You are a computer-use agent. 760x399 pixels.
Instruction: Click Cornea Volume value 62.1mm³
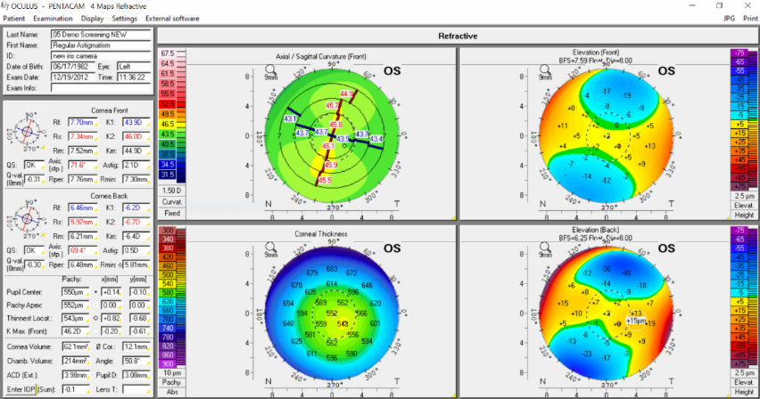(x=76, y=346)
